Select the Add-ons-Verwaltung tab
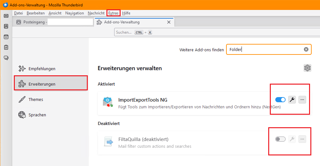Image resolution: width=320 pixels, height=166 pixels. (134, 22)
